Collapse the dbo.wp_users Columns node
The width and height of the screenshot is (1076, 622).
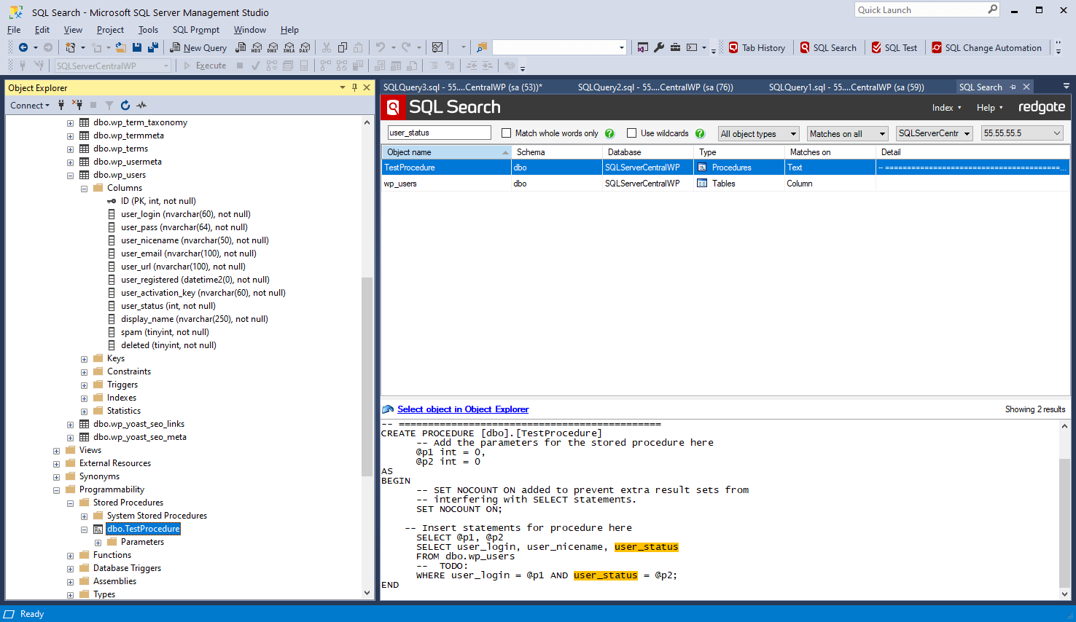pyautogui.click(x=84, y=187)
